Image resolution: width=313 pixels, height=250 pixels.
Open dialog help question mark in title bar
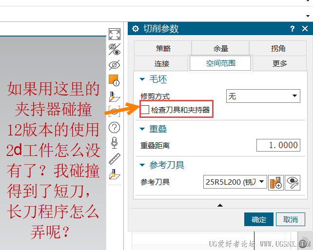(292, 29)
